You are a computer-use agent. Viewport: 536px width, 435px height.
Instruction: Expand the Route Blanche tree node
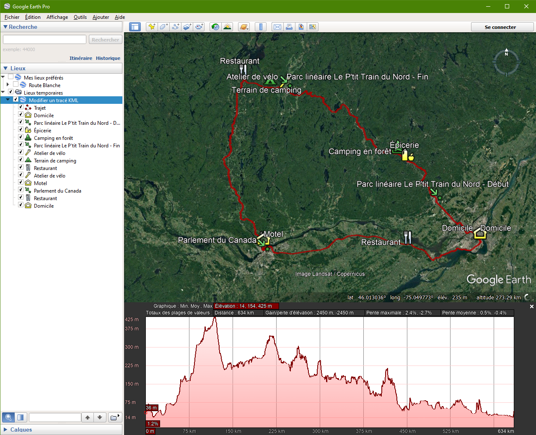point(8,85)
